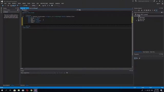Click the Save All toolbar icon
This screenshot has width=164, height=92.
point(15,6)
